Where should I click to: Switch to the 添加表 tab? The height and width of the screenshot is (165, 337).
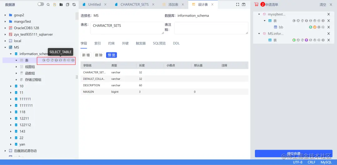point(173,4)
